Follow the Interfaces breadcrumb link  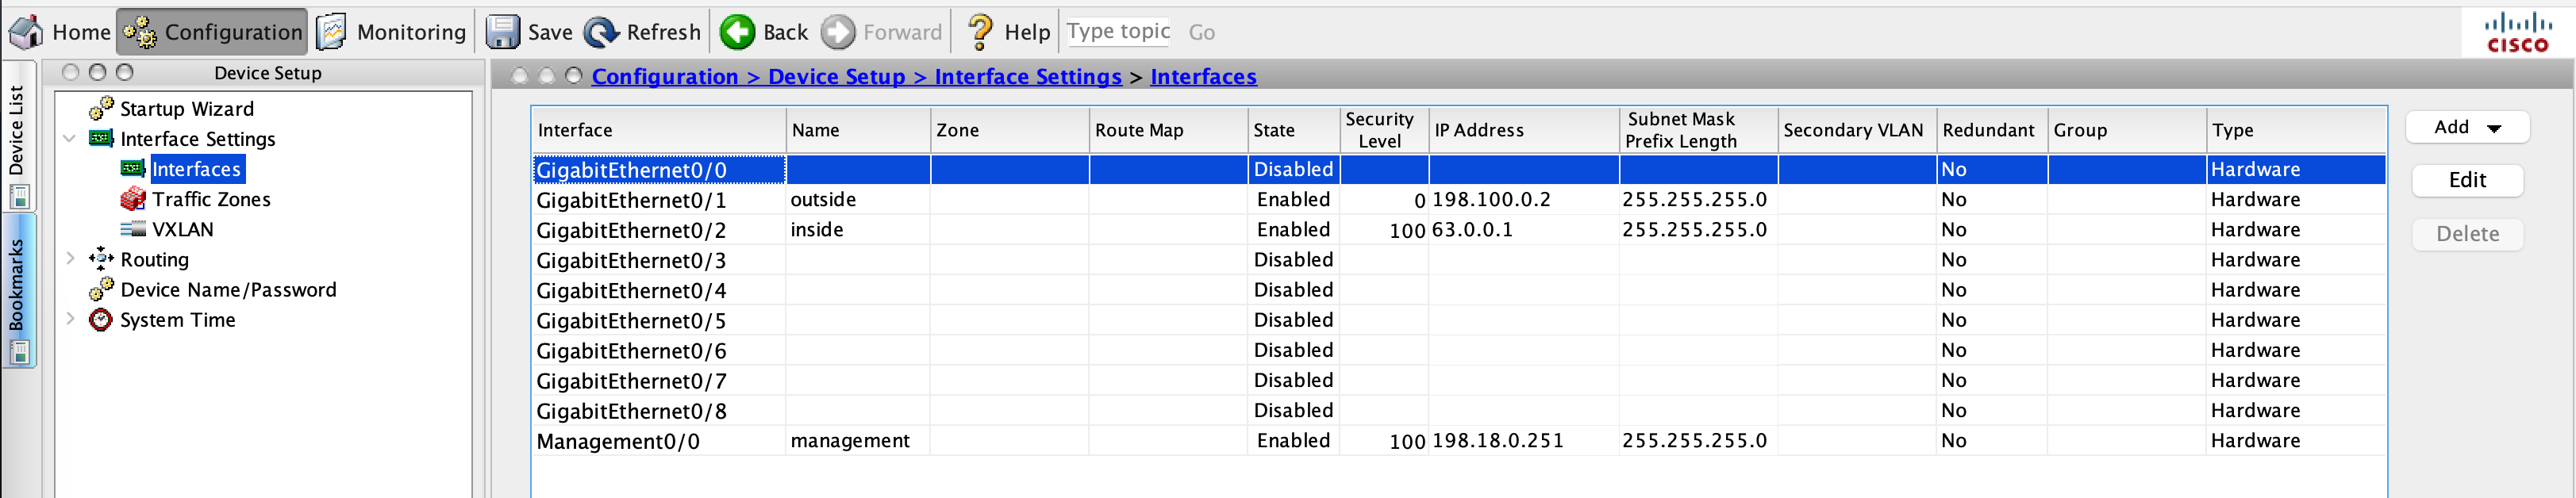[x=1202, y=77]
